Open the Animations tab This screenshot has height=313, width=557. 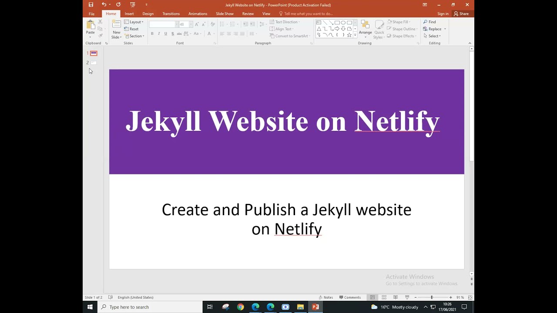click(198, 14)
